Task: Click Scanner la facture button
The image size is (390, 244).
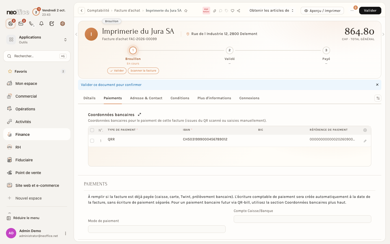Action: [x=143, y=71]
